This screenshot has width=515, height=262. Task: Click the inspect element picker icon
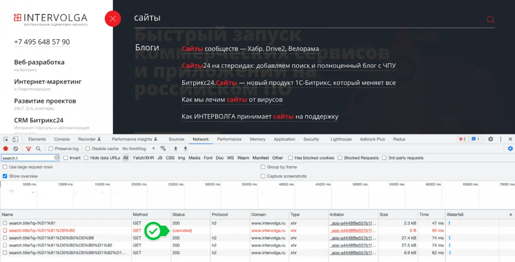[6, 139]
